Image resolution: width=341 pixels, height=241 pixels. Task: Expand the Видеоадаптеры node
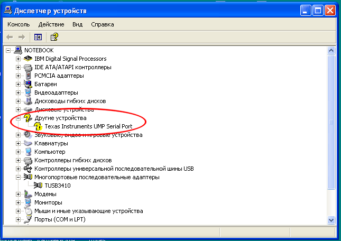point(19,93)
